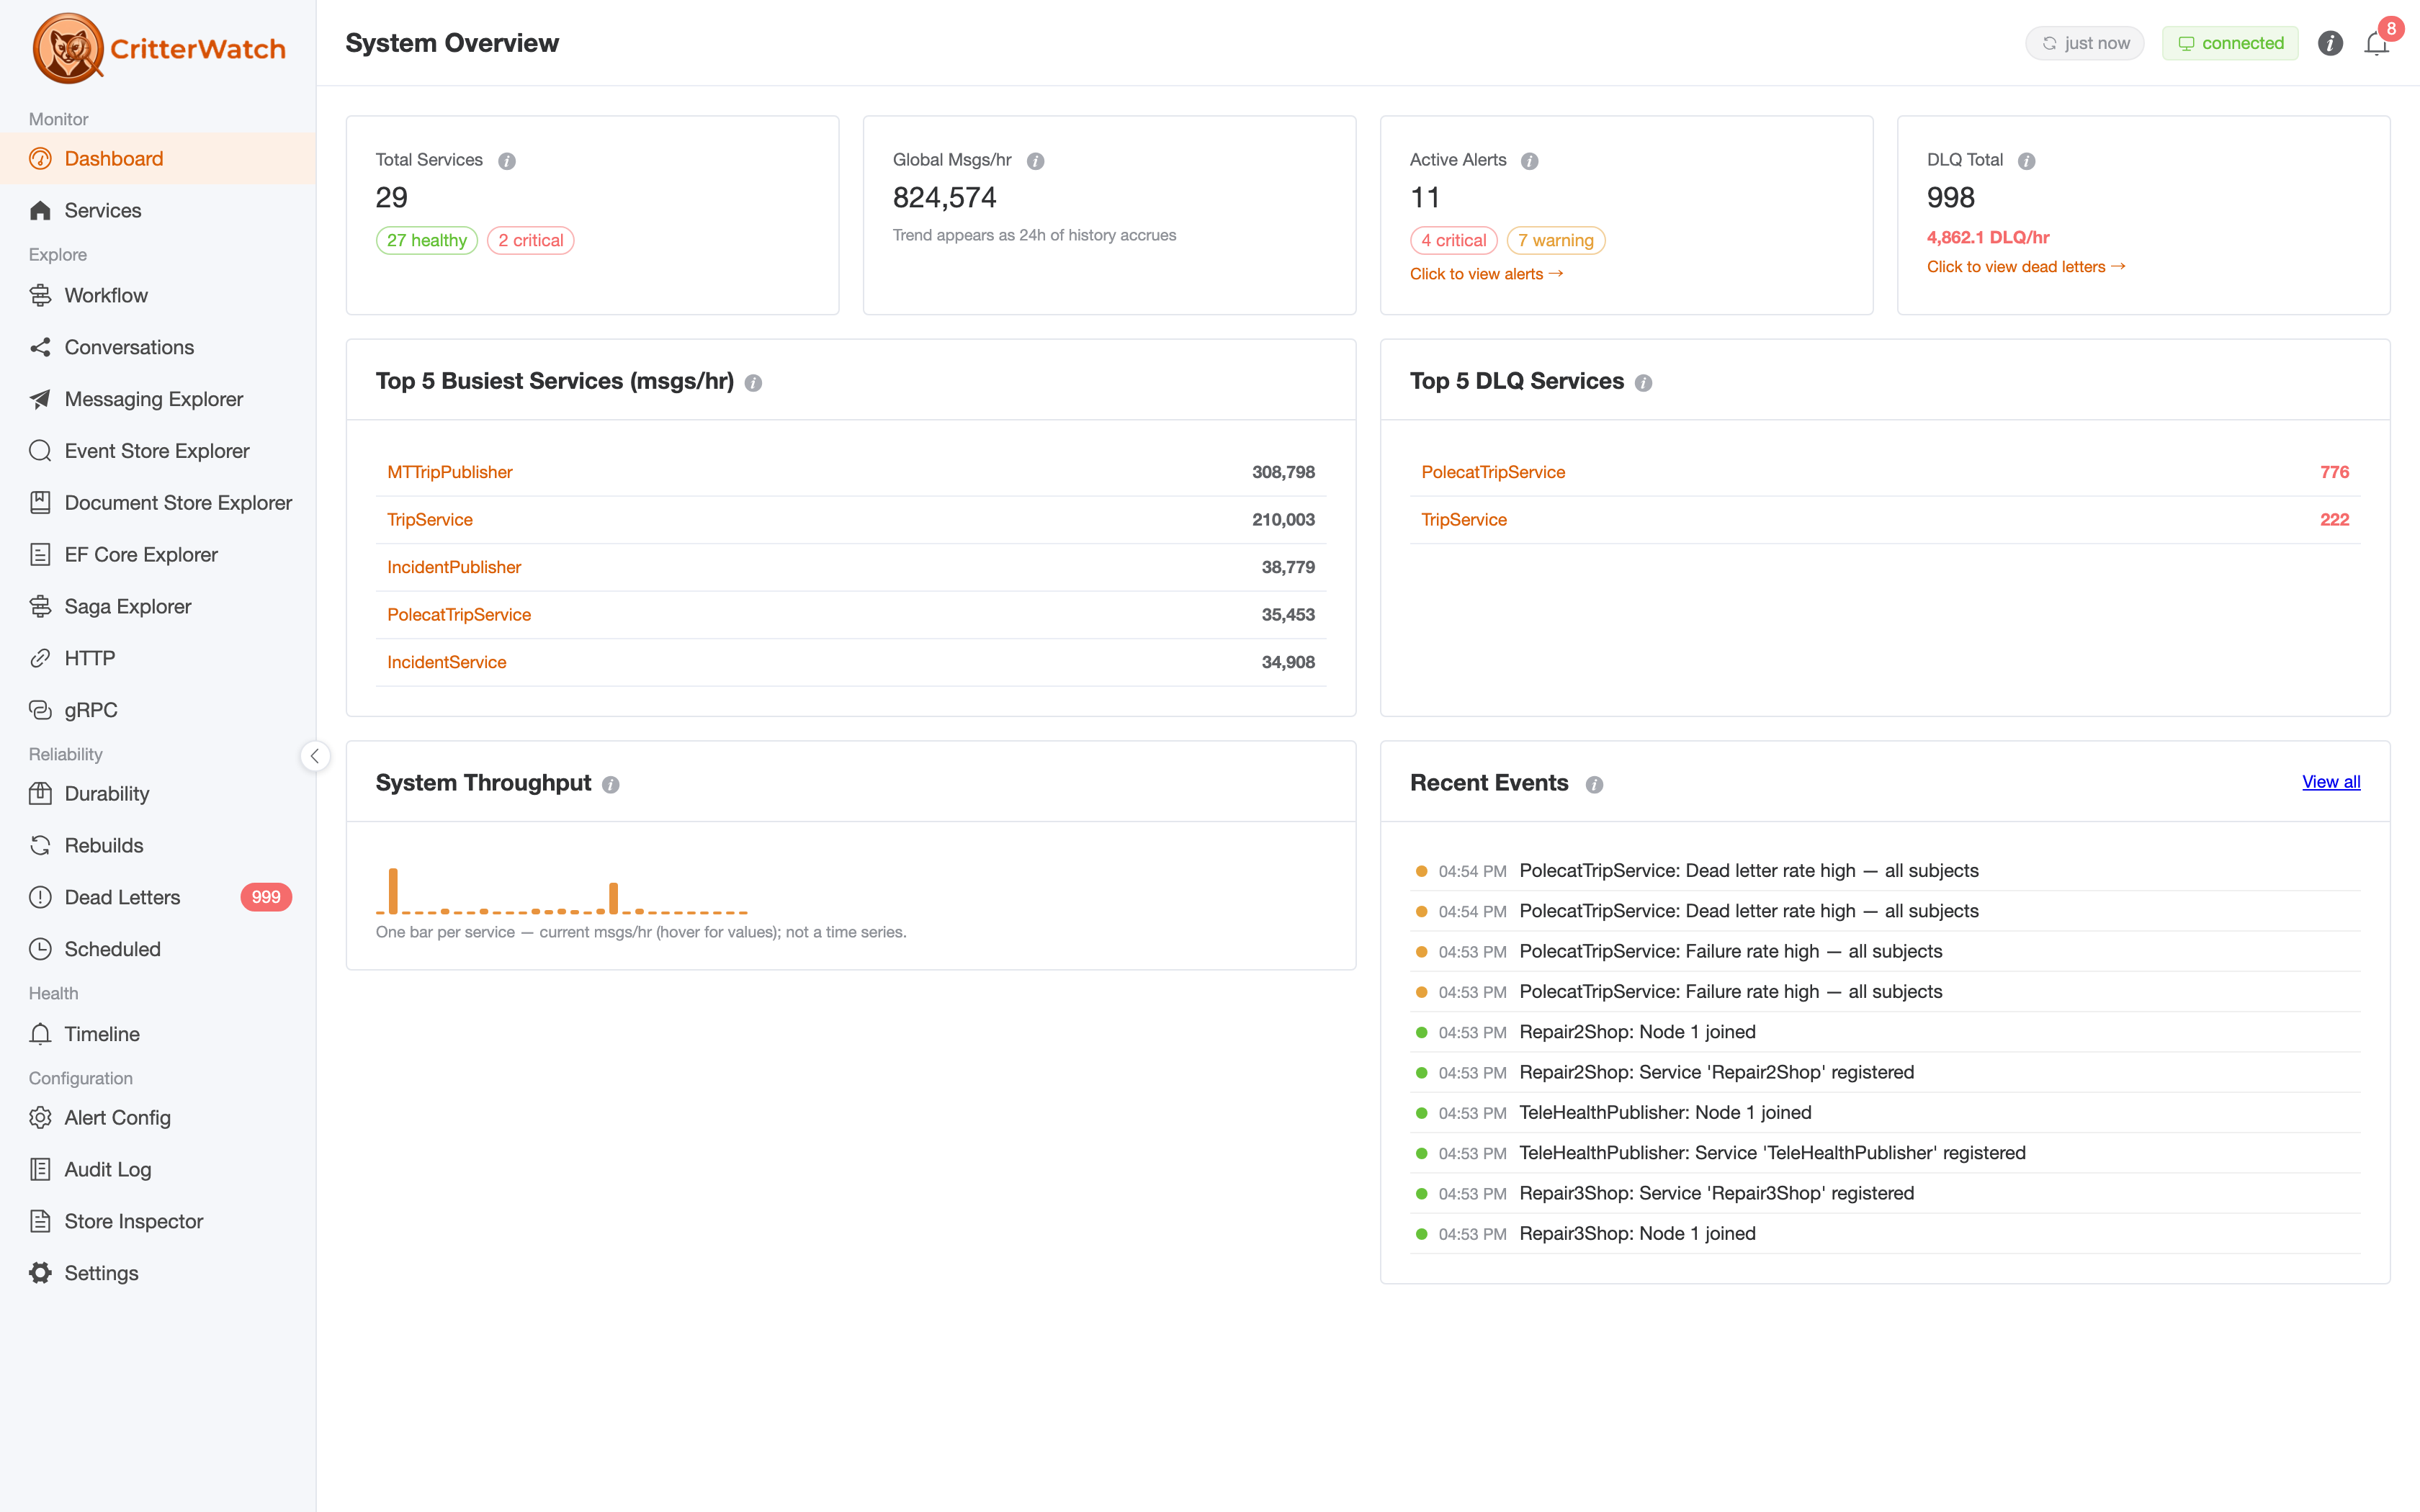Open IncidentPublisher service link
Screen dimensions: 2420x1512
[x=454, y=567]
